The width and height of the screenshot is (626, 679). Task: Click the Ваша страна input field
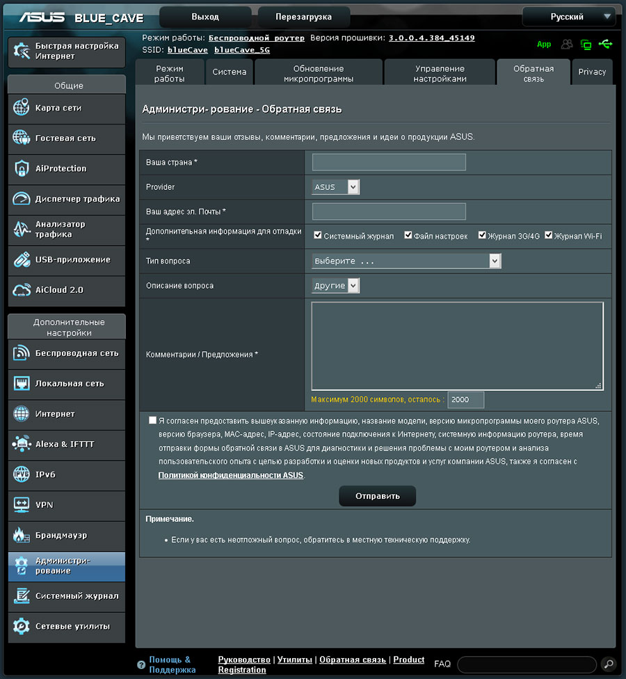(x=389, y=162)
